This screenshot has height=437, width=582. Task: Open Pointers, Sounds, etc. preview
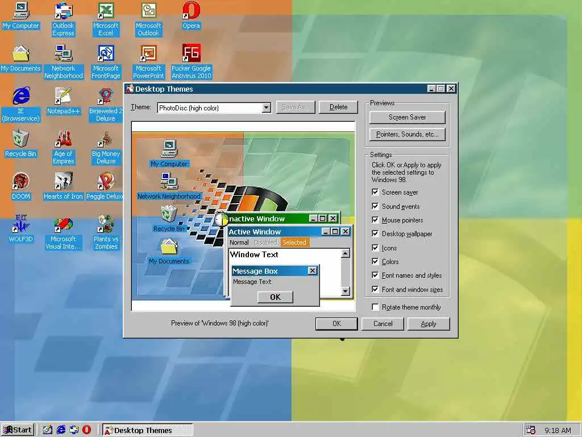[407, 134]
